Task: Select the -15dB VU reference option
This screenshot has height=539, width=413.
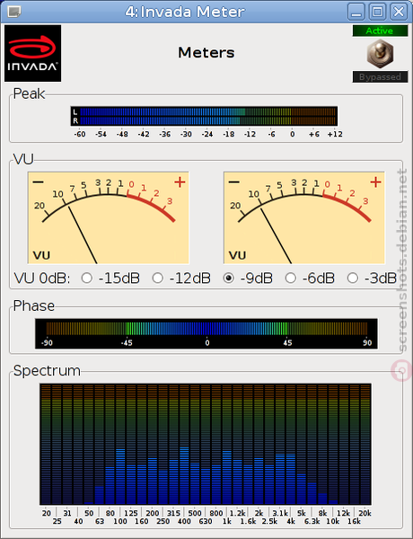Action: (x=86, y=278)
